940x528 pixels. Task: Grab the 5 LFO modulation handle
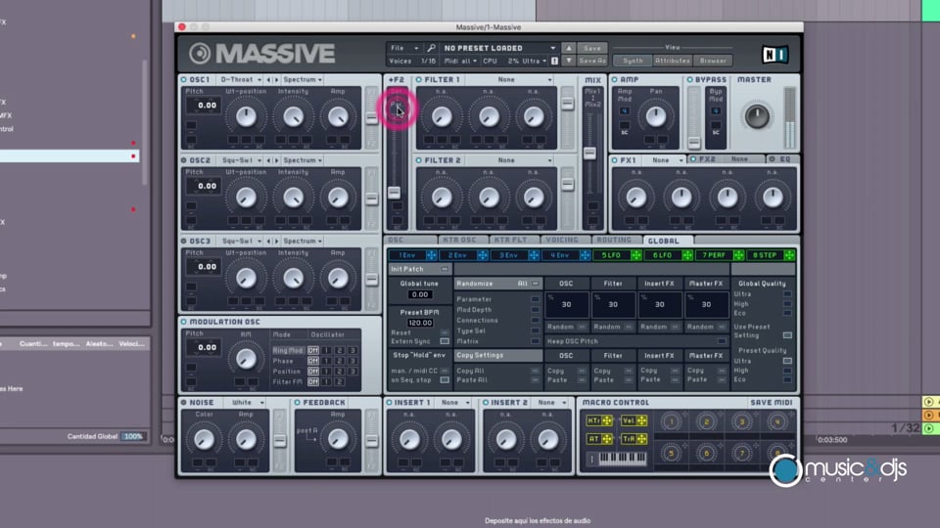636,255
